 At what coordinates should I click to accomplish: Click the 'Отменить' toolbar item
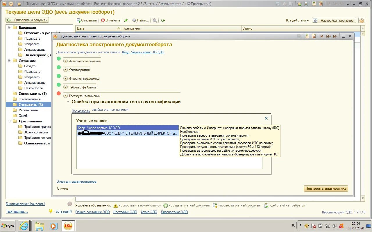(x=110, y=20)
